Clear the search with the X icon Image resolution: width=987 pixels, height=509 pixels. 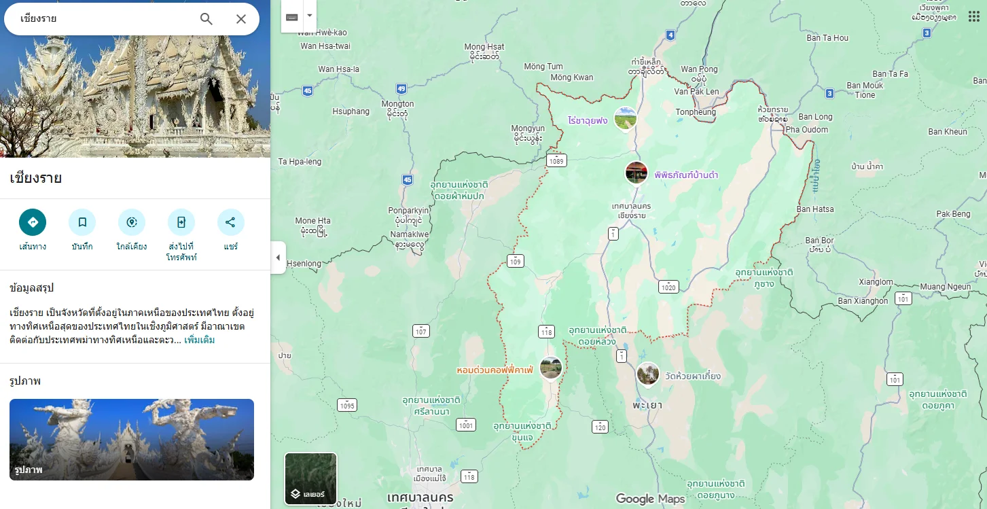coord(241,19)
